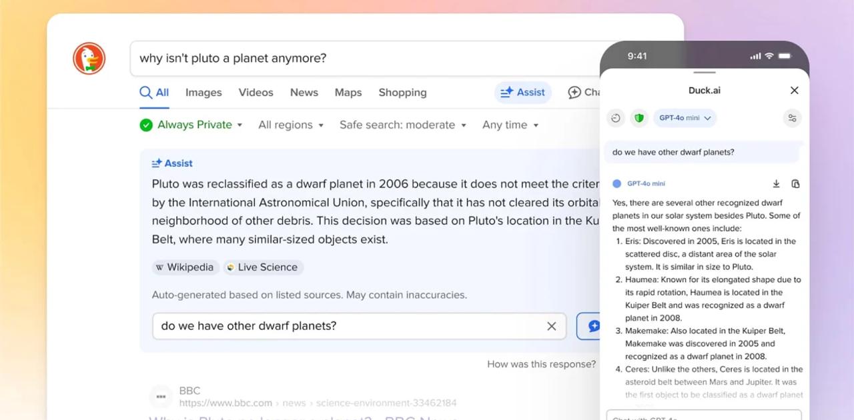Click the Assist button in search tabs
This screenshot has height=420, width=854.
pyautogui.click(x=523, y=93)
